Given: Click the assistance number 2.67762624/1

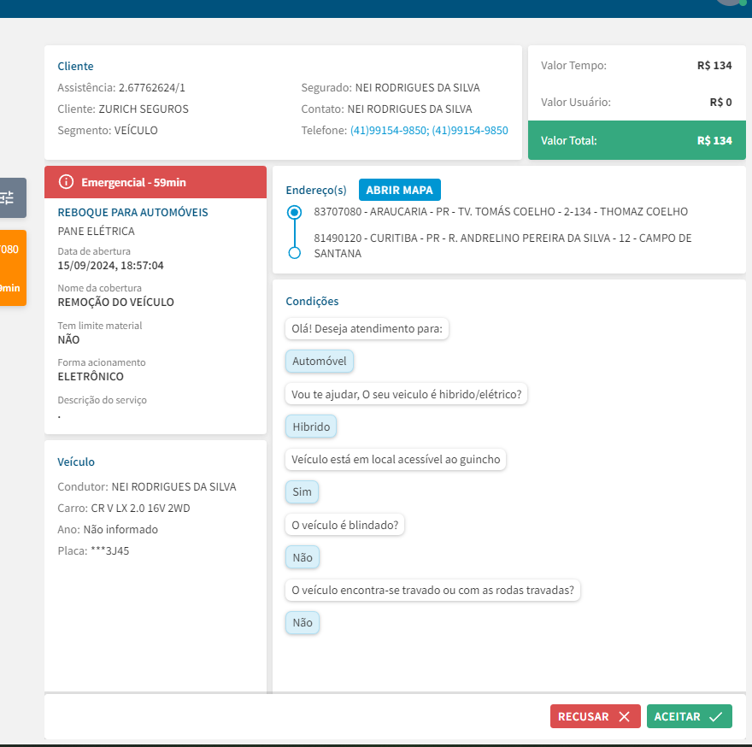Looking at the screenshot, I should point(151,88).
